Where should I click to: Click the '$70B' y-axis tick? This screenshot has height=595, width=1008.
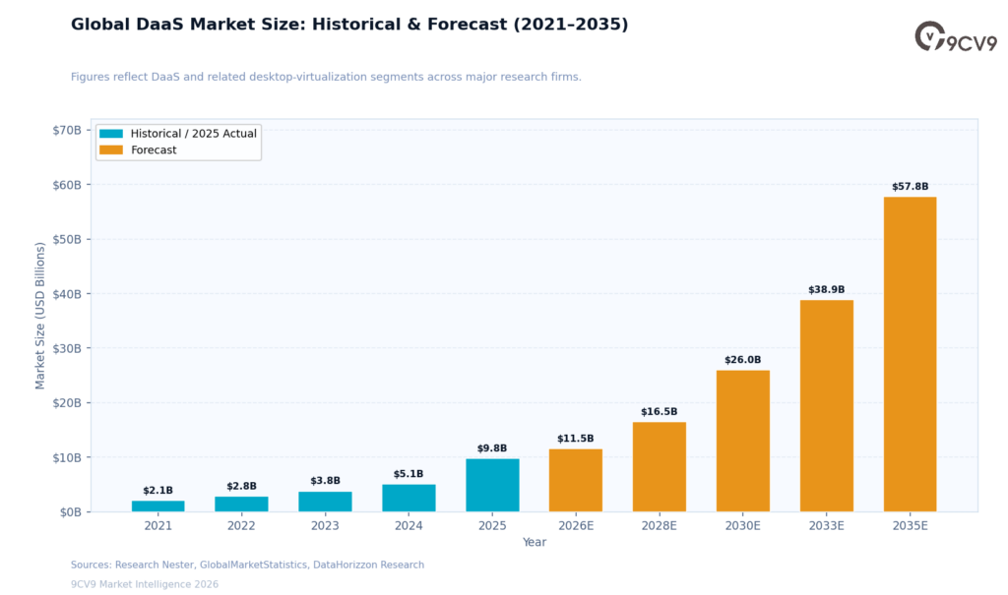click(x=68, y=130)
